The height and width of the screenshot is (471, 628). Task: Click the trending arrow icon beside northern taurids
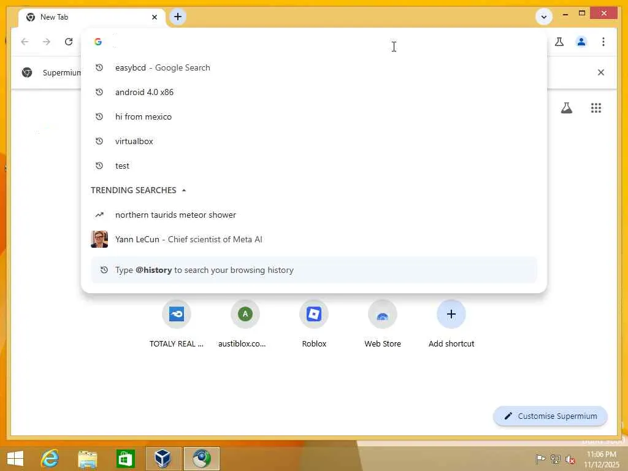point(99,215)
